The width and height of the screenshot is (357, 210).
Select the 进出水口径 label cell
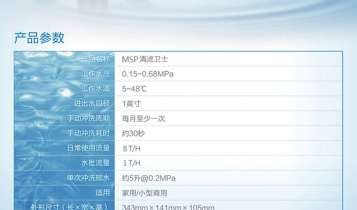click(x=65, y=103)
